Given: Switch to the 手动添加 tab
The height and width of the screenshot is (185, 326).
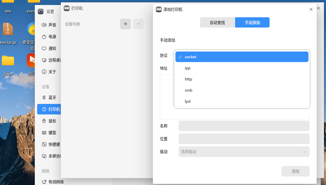Looking at the screenshot, I should [252, 23].
